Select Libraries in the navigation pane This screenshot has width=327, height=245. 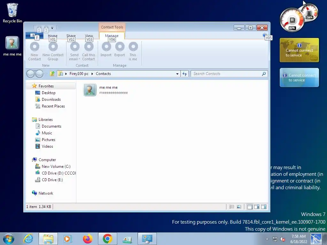[x=45, y=119]
